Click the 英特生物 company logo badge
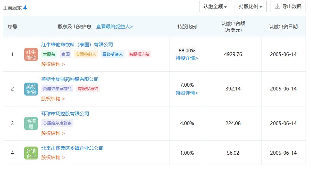Viewport: 311px width, 169px height. [x=31, y=89]
